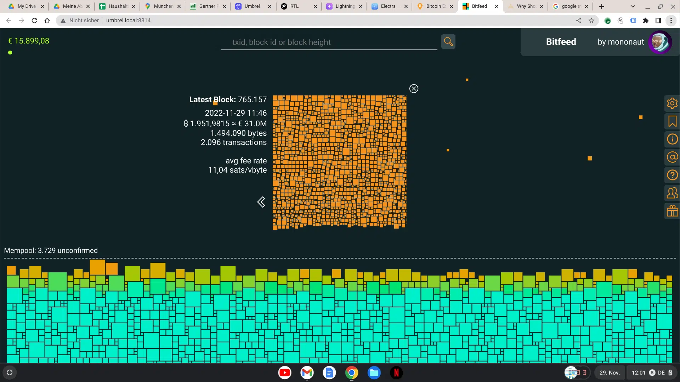Click the txid or block search field
The height and width of the screenshot is (382, 680).
[x=329, y=42]
